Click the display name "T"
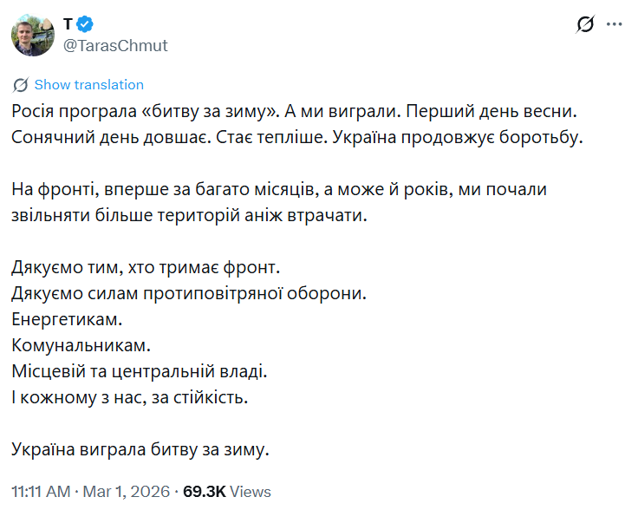638x510 pixels. coord(68,24)
